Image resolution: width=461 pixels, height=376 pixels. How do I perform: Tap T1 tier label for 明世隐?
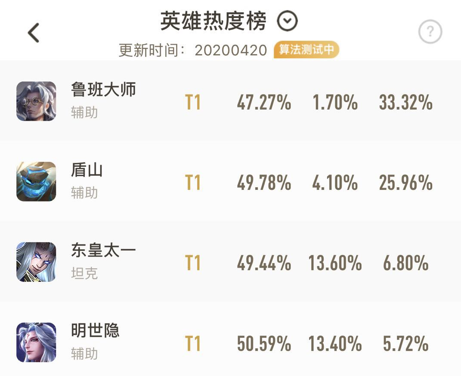pyautogui.click(x=193, y=343)
